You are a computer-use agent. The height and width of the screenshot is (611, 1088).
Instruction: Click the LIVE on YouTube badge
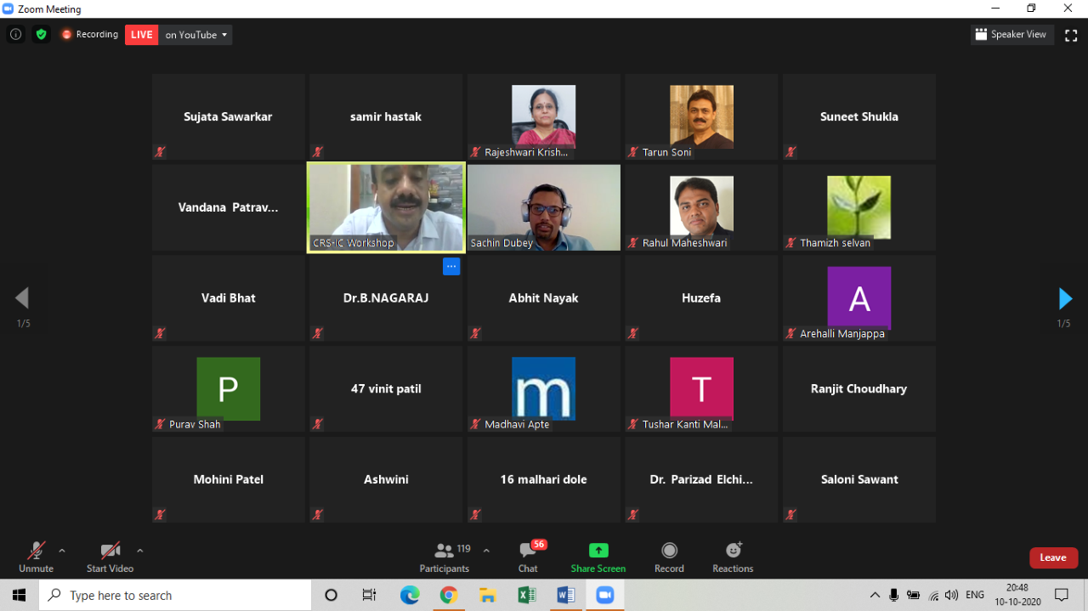[178, 35]
